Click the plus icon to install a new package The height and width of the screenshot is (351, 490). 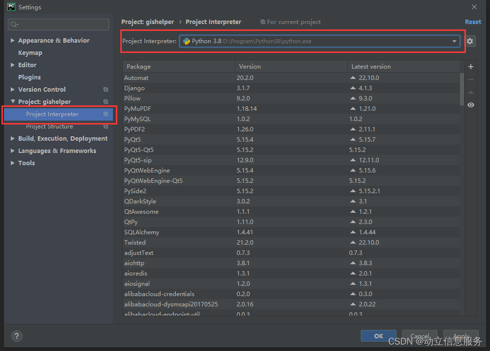click(x=471, y=66)
